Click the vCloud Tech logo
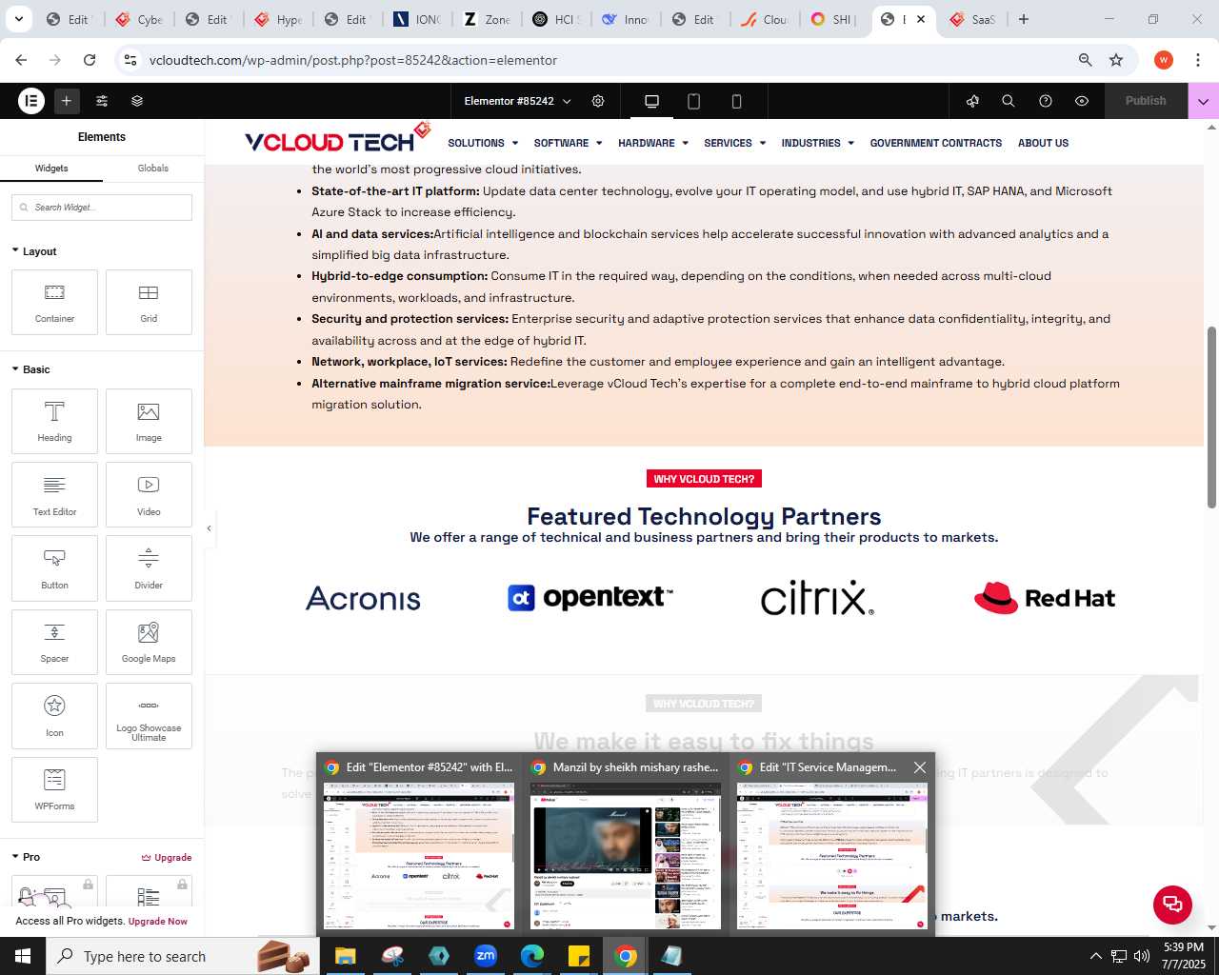Viewport: 1219px width, 975px height. coord(337,139)
